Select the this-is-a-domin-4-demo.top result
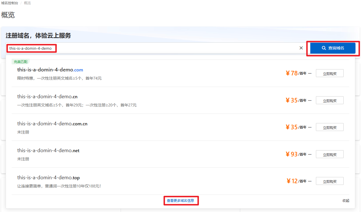This screenshot has width=362, height=212. coord(48,178)
